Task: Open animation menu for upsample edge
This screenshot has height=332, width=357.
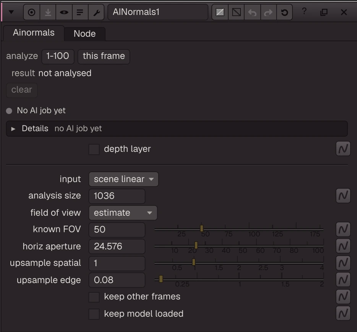Action: coord(343,280)
